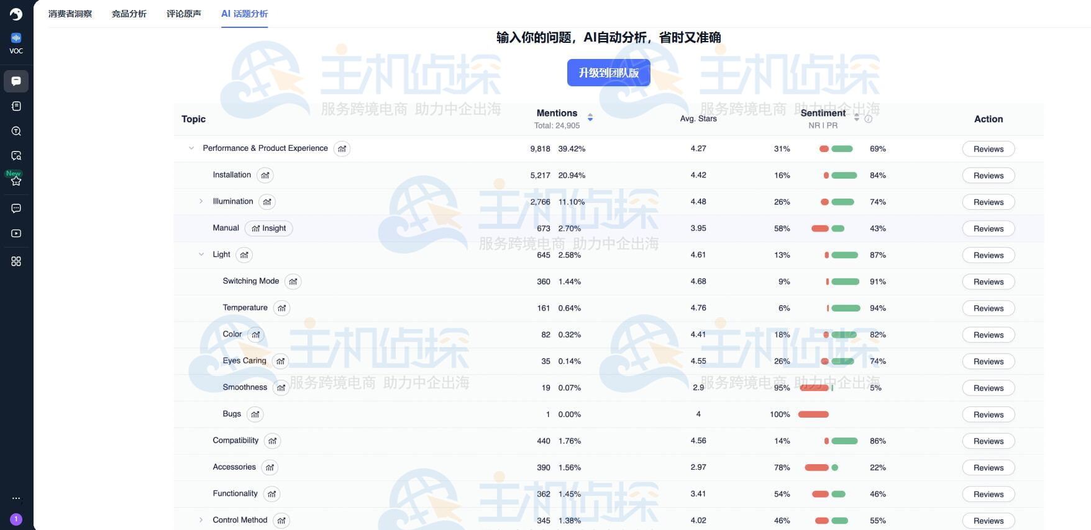Switch to 消费者洞察 tab
This screenshot has height=530, width=1091.
tap(70, 14)
